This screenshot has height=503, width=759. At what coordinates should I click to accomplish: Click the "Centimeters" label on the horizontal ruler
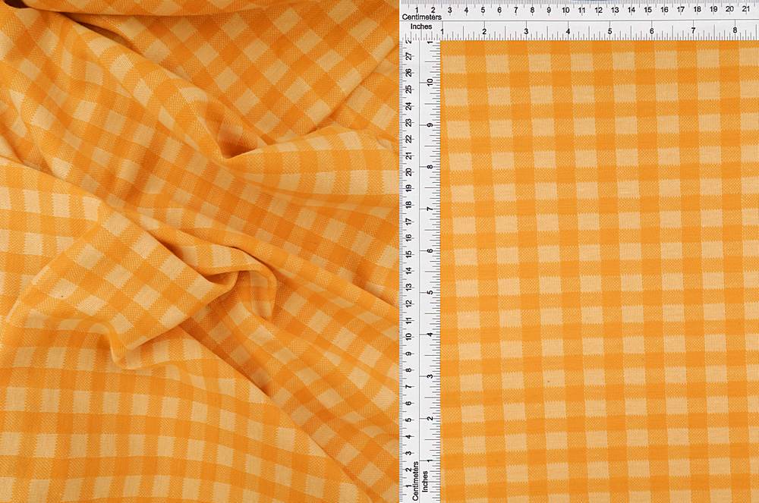pos(421,17)
